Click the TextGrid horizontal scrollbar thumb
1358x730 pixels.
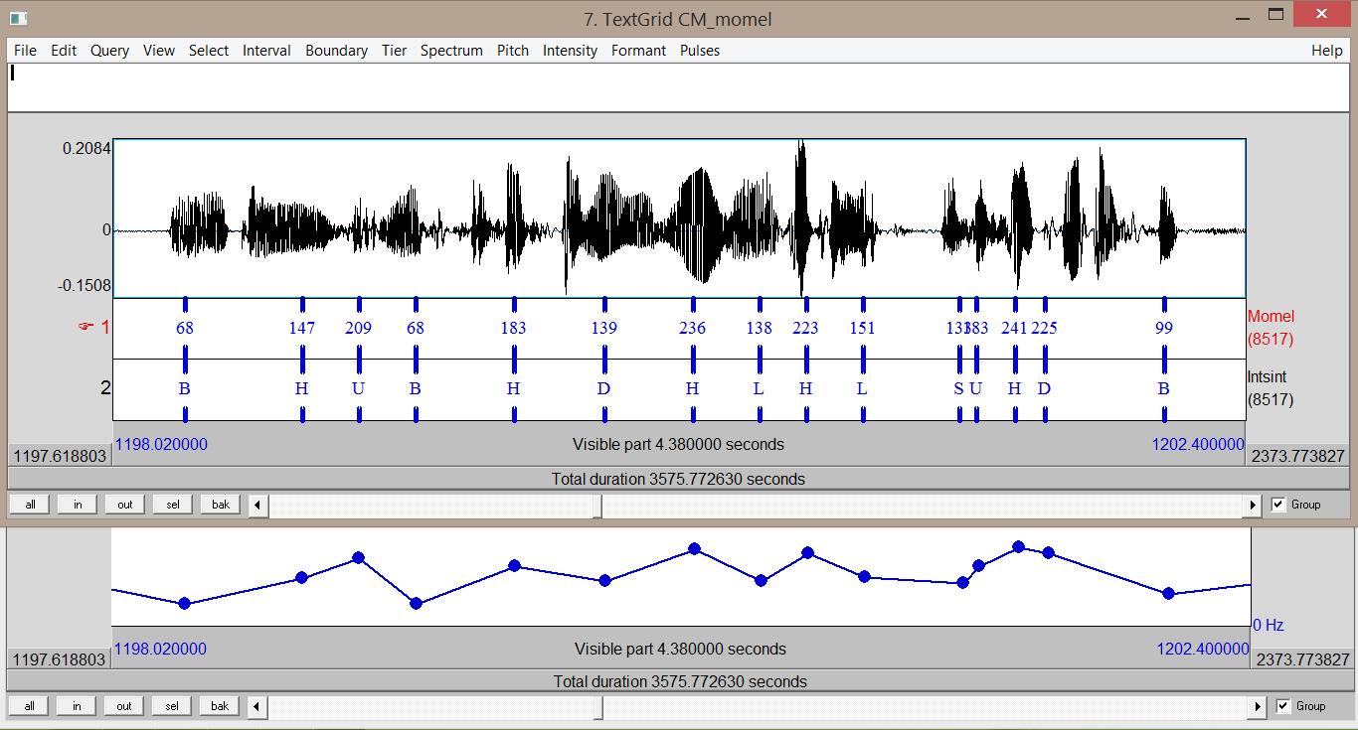tap(597, 506)
